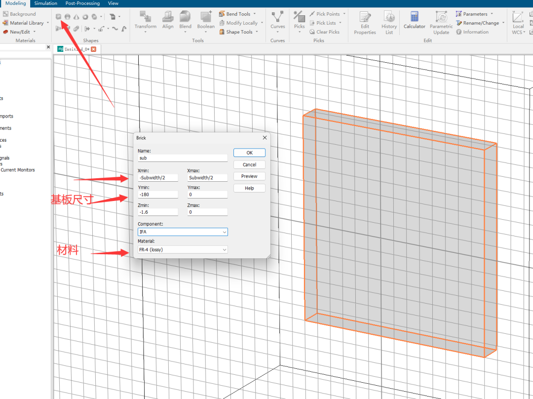
Task: Open the Component combo box showing IFA
Action: point(183,232)
